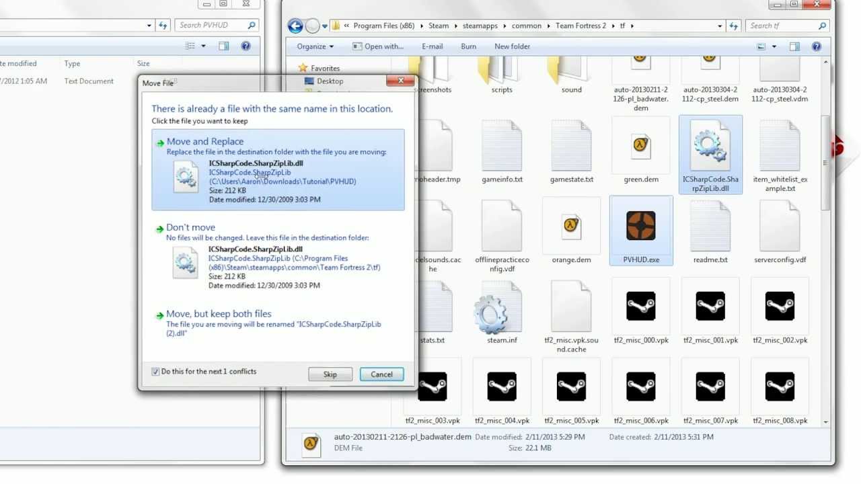Click the Search PVHUD input field
This screenshot has width=861, height=484.
pyautogui.click(x=217, y=25)
